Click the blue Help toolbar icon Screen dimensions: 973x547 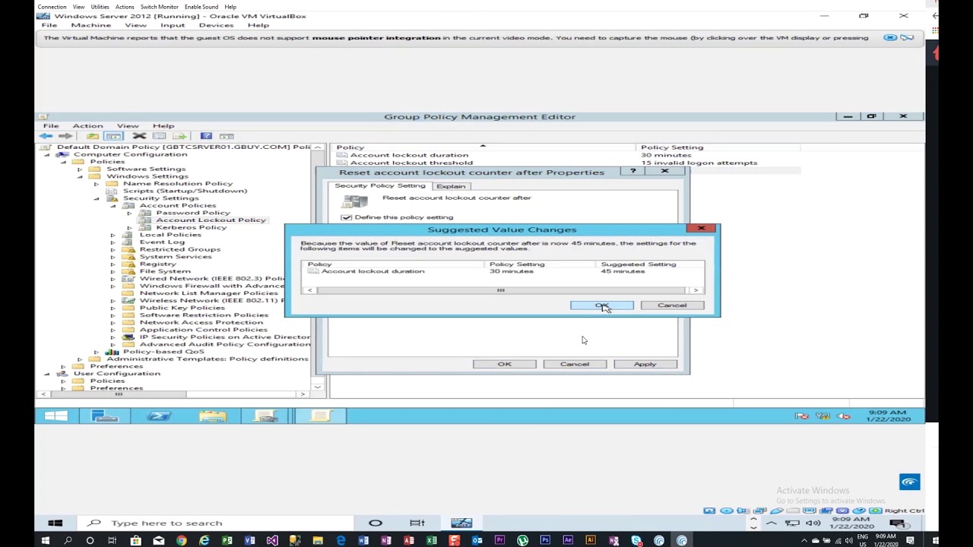(x=206, y=136)
